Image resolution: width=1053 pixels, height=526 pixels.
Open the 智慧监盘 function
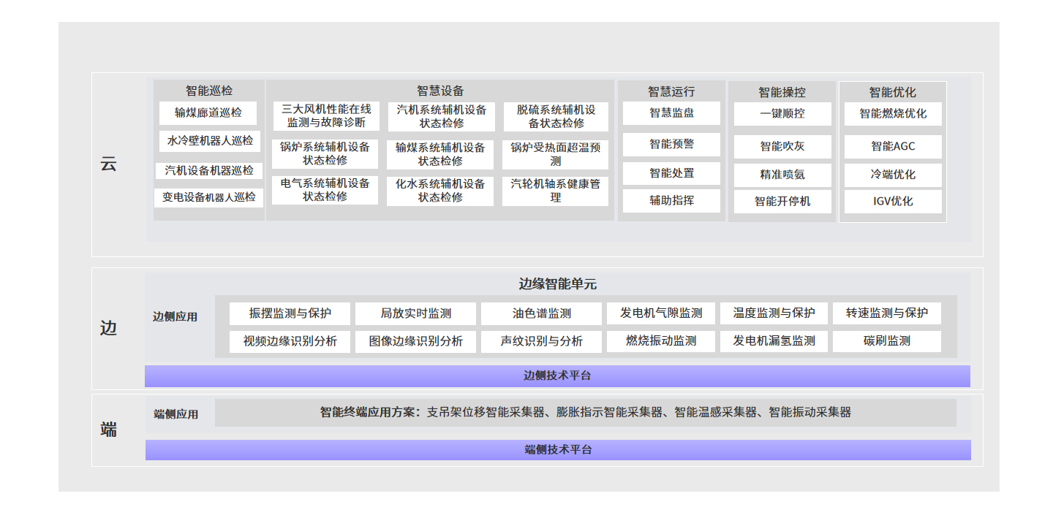pyautogui.click(x=671, y=113)
